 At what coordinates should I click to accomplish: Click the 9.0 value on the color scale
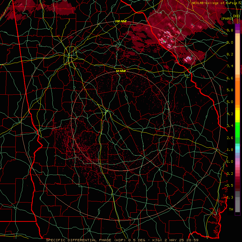(230, 42)
